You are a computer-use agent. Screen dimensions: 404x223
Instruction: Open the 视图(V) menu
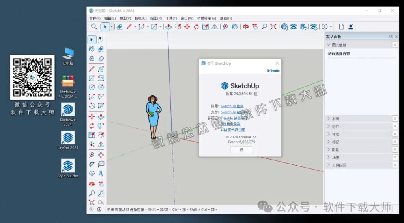(x=125, y=18)
